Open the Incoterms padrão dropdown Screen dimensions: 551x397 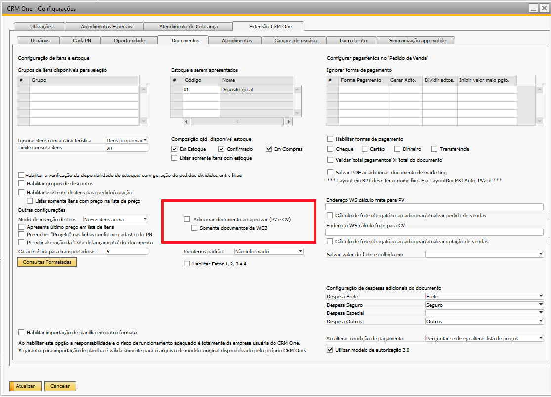coord(300,251)
